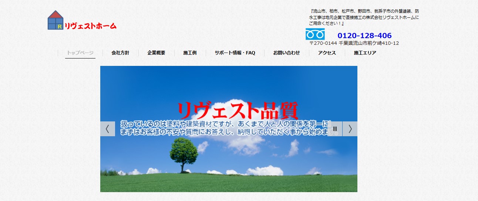This screenshot has width=478, height=201.
Task: Click the header tagline about 外壁塗装
Action: point(364,17)
